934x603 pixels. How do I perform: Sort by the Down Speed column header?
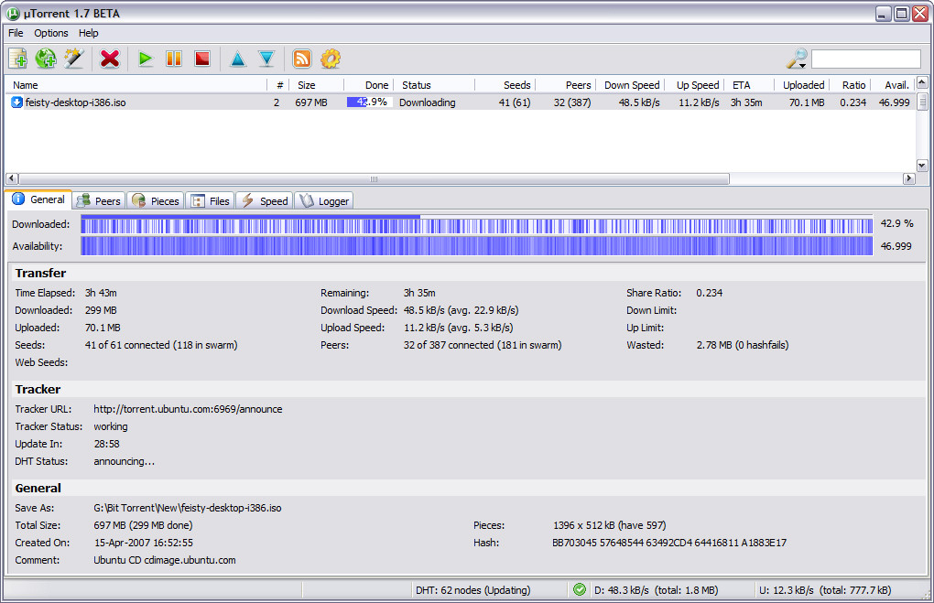coord(630,85)
